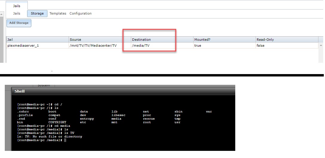325x158 pixels.
Task: Open the Templates tab
Action: coord(58,13)
